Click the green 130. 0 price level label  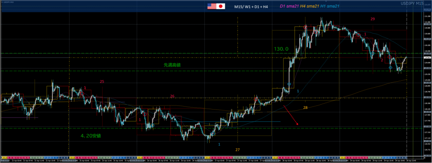point(281,49)
